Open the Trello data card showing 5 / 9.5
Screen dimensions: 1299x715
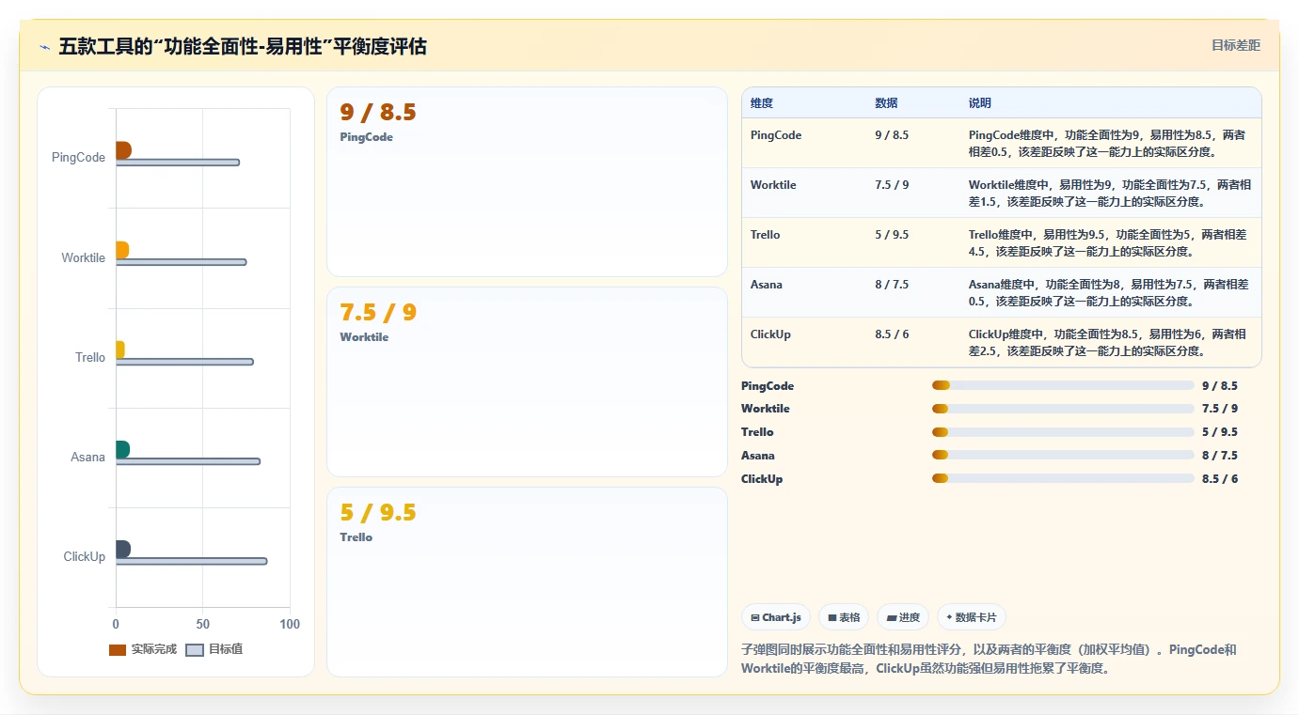click(x=527, y=583)
